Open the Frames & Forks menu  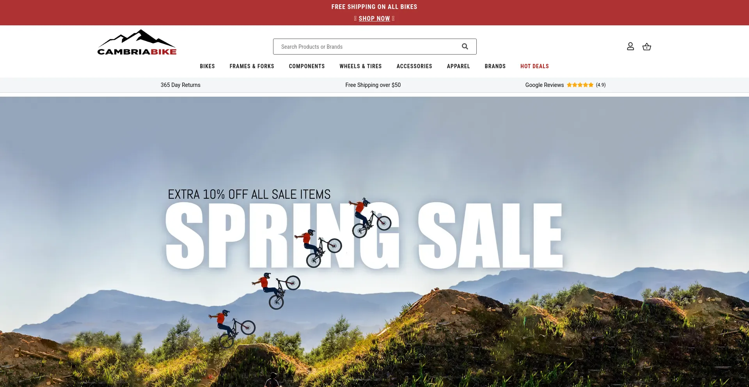252,66
